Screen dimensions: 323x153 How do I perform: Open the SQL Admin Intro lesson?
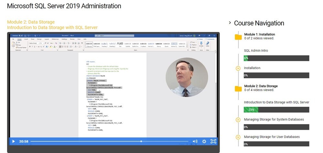(256, 50)
